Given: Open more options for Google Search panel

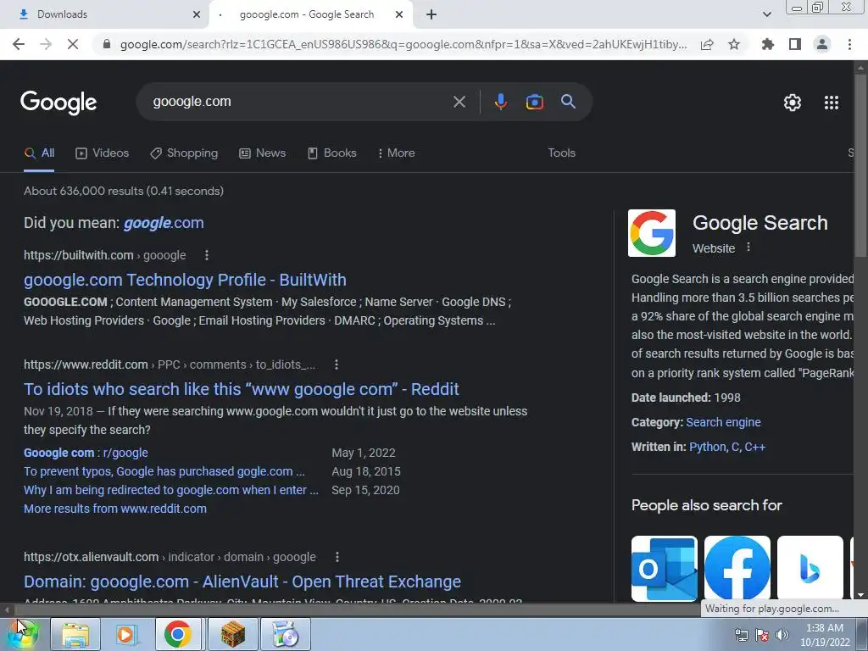Looking at the screenshot, I should 748,248.
